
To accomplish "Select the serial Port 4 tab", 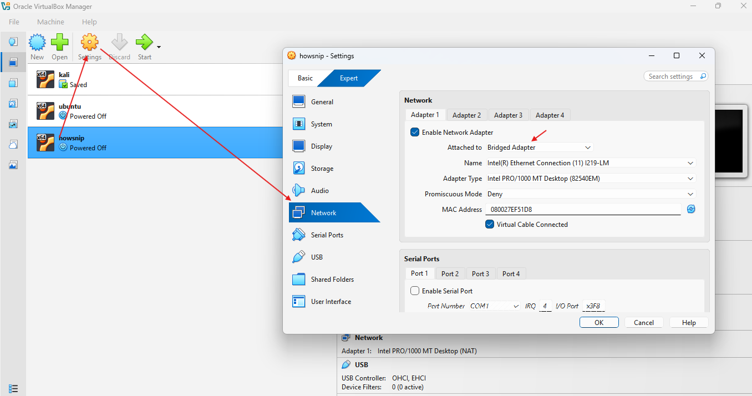I will tap(511, 274).
